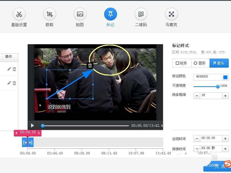Decrease 持续时间 duration with minus
The height and width of the screenshot is (173, 231).
click(x=197, y=148)
